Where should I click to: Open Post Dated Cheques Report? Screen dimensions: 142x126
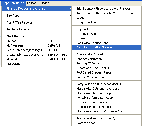(x=106, y=72)
